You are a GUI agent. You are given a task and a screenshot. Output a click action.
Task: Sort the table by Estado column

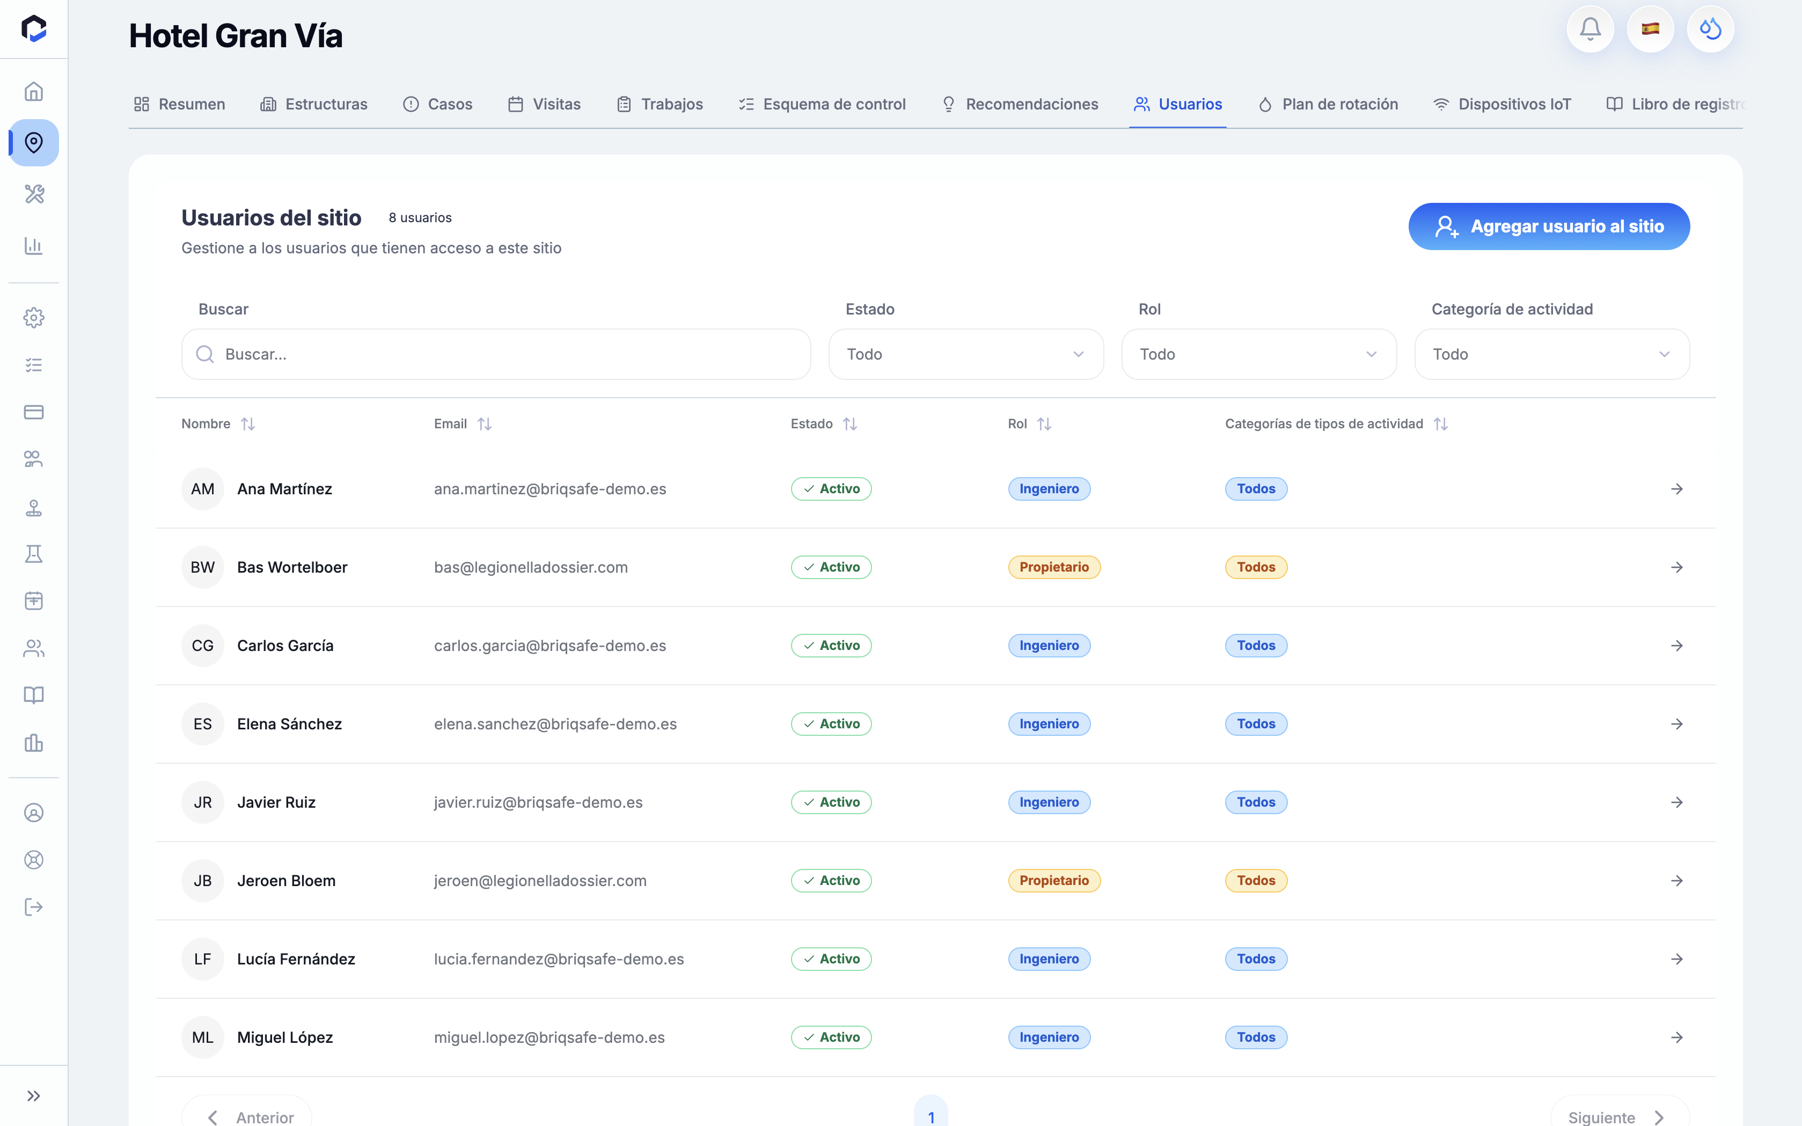[824, 424]
